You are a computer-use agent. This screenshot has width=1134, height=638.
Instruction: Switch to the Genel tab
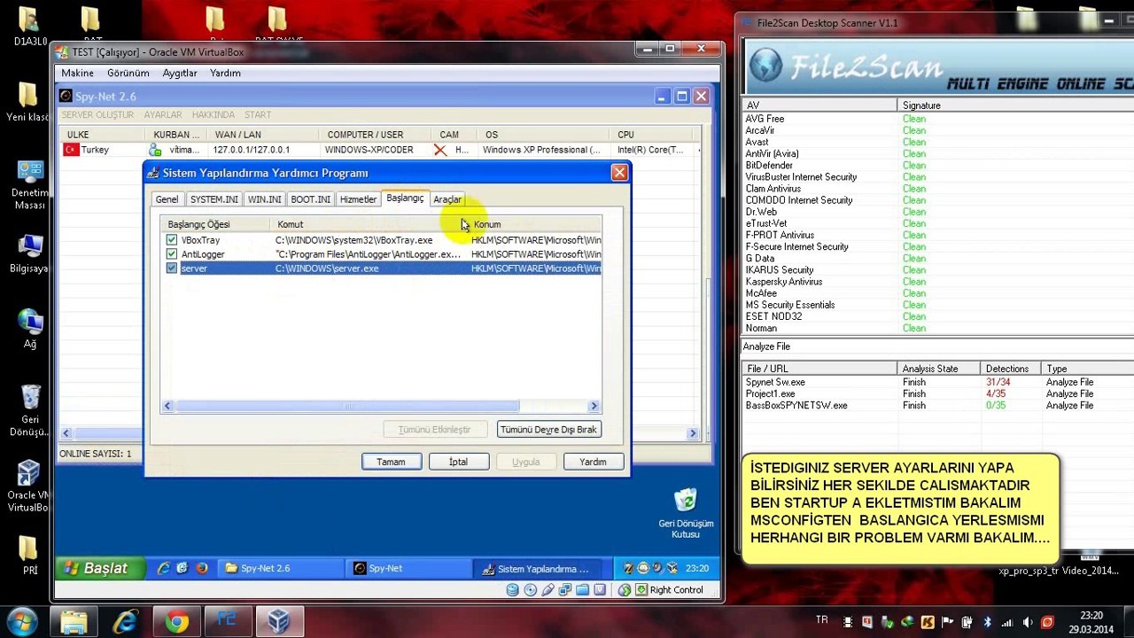point(167,199)
